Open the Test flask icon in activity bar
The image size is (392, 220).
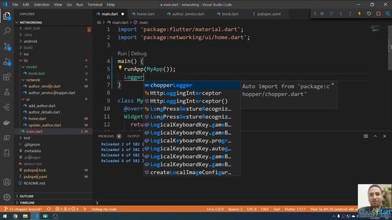[7, 92]
